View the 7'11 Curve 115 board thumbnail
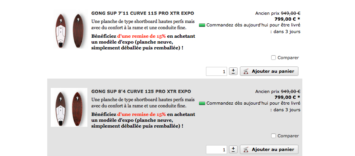This screenshot has width=355, height=156. (x=70, y=30)
